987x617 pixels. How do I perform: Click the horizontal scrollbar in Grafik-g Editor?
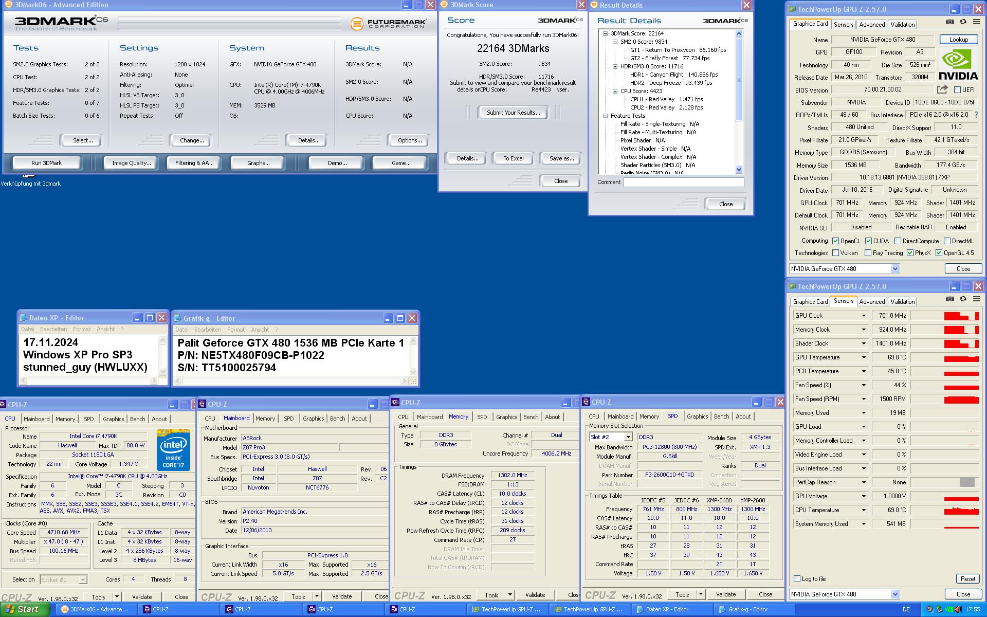292,381
